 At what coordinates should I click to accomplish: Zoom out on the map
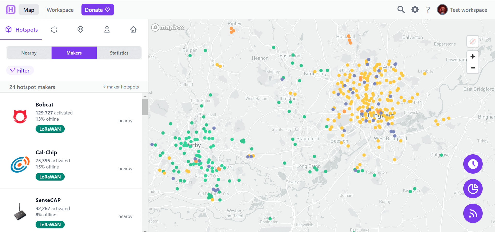coord(473,68)
